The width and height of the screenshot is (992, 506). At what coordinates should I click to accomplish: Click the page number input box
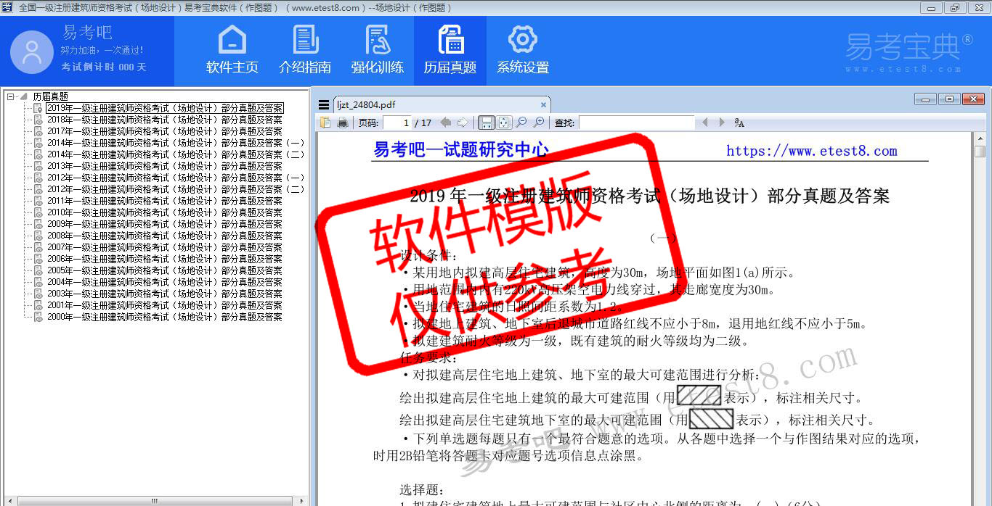pyautogui.click(x=397, y=123)
